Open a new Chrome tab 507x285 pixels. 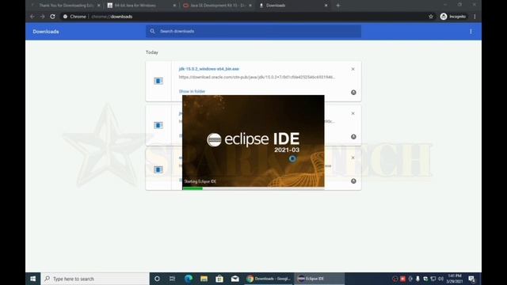[x=338, y=6]
